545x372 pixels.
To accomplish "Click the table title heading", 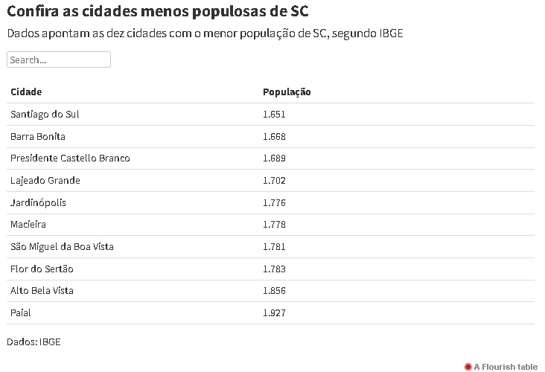I will tap(158, 12).
